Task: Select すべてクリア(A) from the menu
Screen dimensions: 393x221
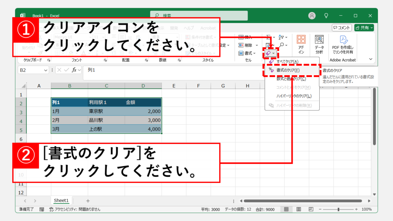Action: point(287,62)
